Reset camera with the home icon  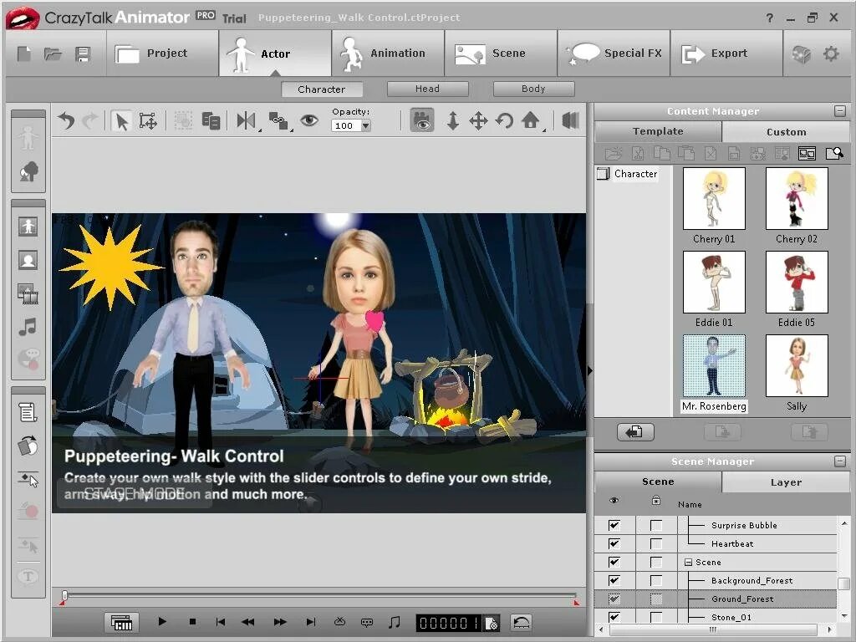click(x=531, y=120)
